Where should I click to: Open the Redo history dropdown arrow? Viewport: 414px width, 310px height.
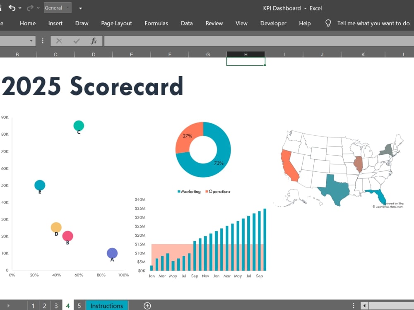coord(38,8)
